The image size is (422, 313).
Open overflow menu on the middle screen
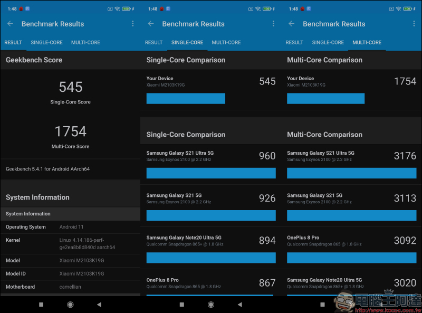[273, 24]
